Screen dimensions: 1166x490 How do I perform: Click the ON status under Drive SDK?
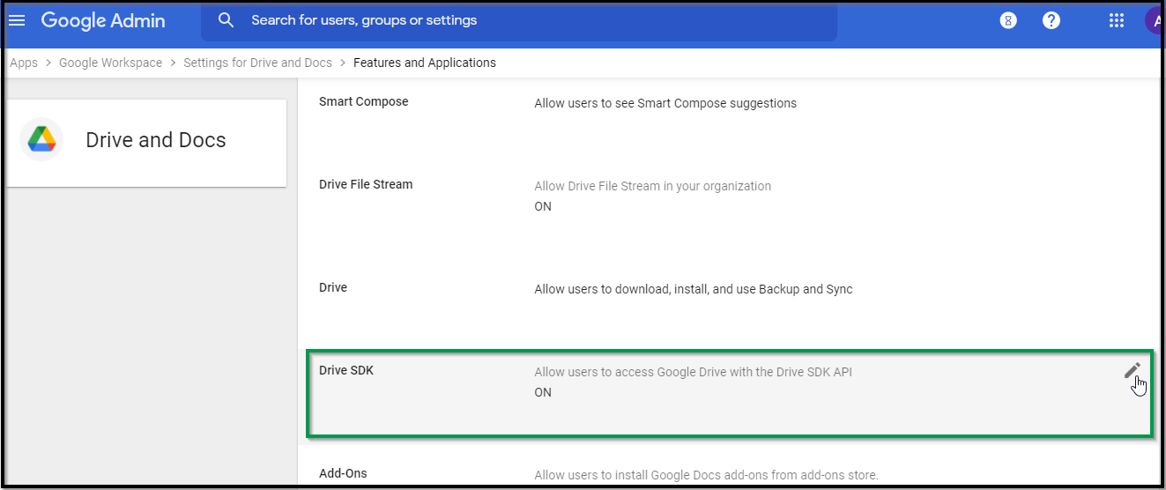tap(543, 392)
